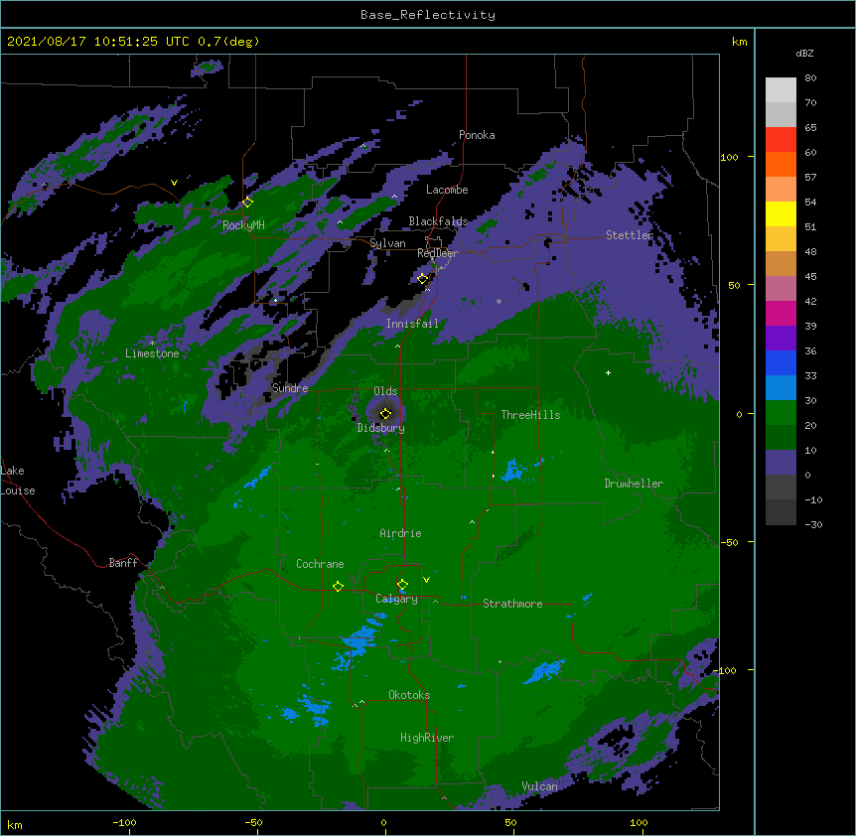The image size is (856, 836).
Task: Select the Sylvan town label
Action: [387, 243]
